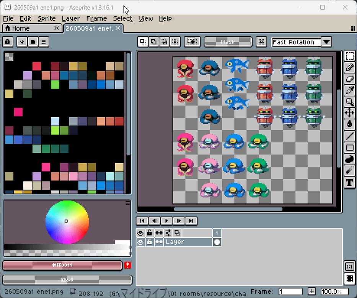Screen dimensions: 357x298
Task: Go to the next frame
Action: tap(179, 221)
